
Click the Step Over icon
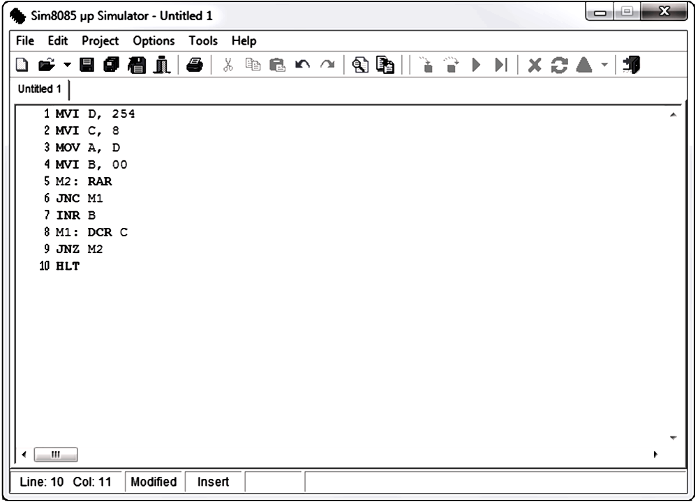452,65
